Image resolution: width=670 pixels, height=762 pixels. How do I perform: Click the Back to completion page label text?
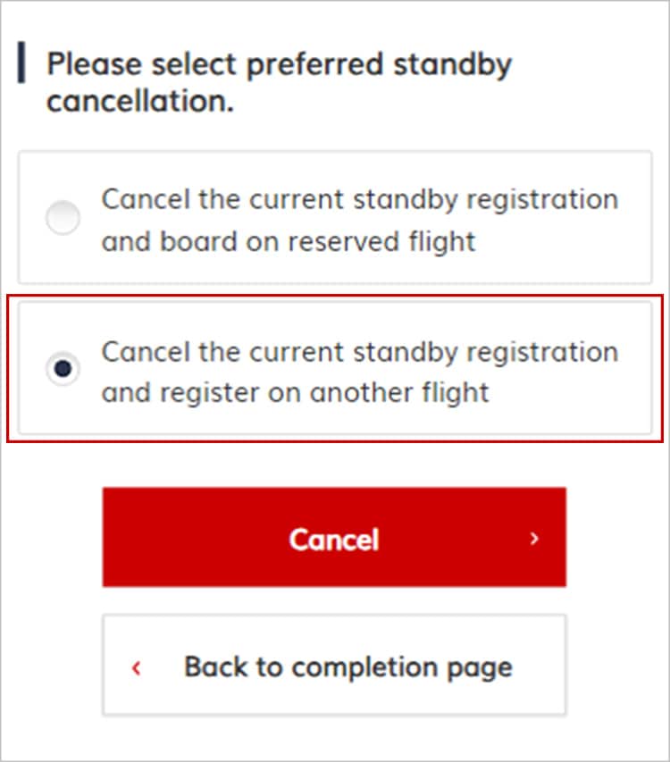[x=348, y=667]
